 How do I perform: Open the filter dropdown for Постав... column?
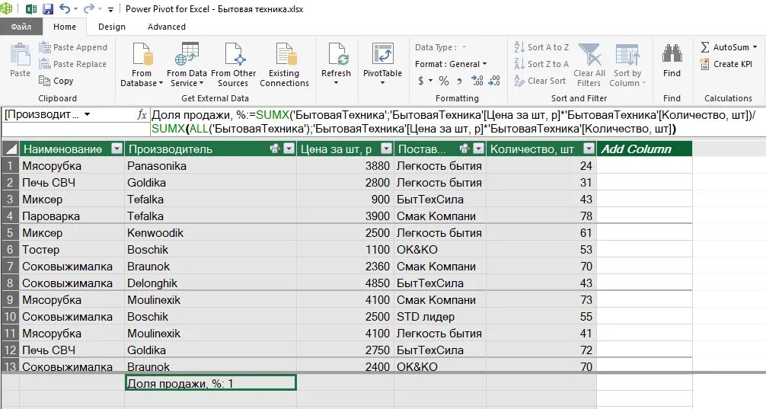(479, 149)
